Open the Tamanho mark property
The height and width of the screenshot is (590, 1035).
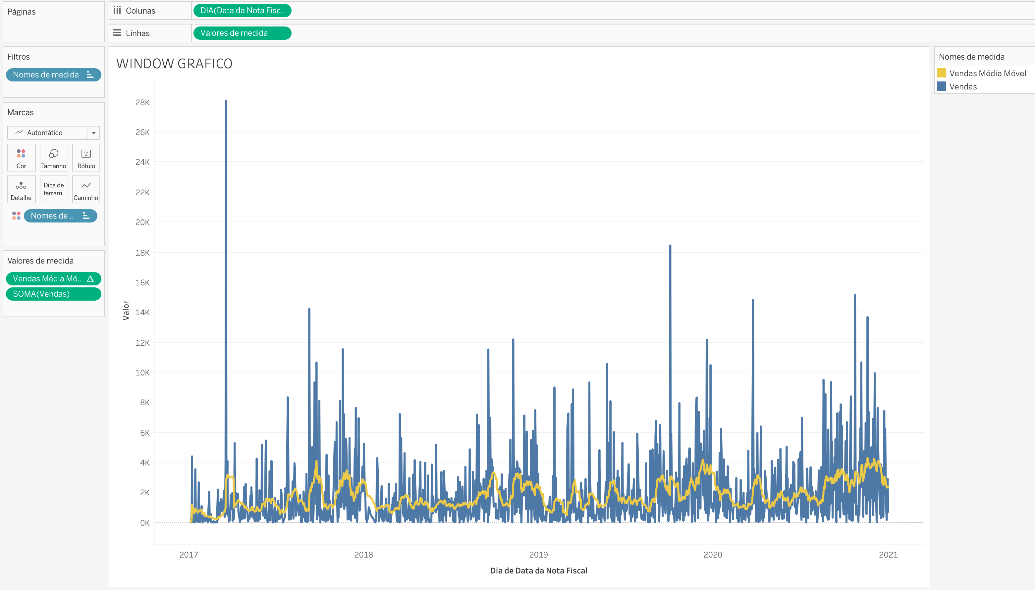click(54, 158)
